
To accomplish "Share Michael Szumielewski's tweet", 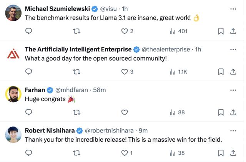I will coord(233,31).
